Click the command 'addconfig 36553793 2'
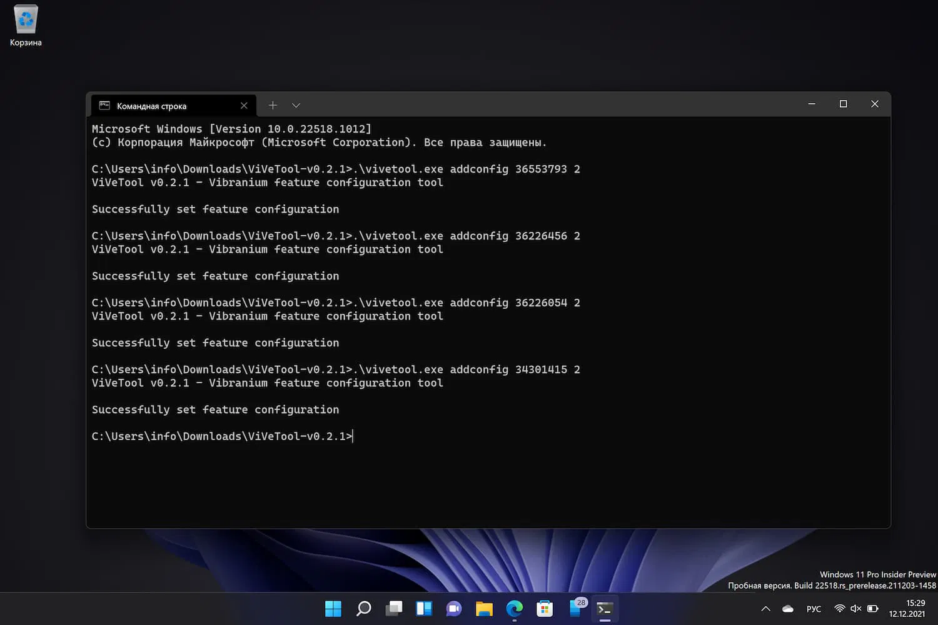Screen dimensions: 938x625 pos(515,169)
